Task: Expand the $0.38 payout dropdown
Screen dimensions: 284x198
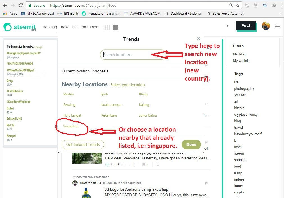Action: pos(122,164)
